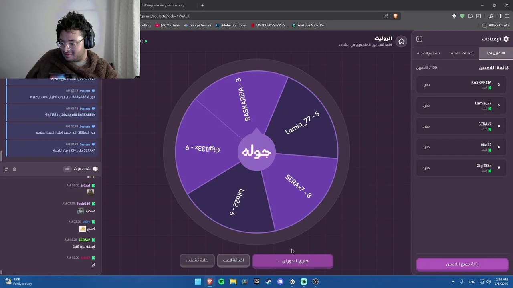This screenshot has height=288, width=513.
Task: Click ENG language indicator in taskbar
Action: pyautogui.click(x=472, y=282)
